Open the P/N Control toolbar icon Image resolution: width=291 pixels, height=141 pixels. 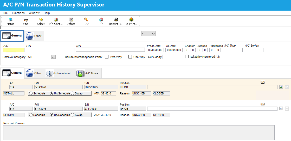point(56,20)
